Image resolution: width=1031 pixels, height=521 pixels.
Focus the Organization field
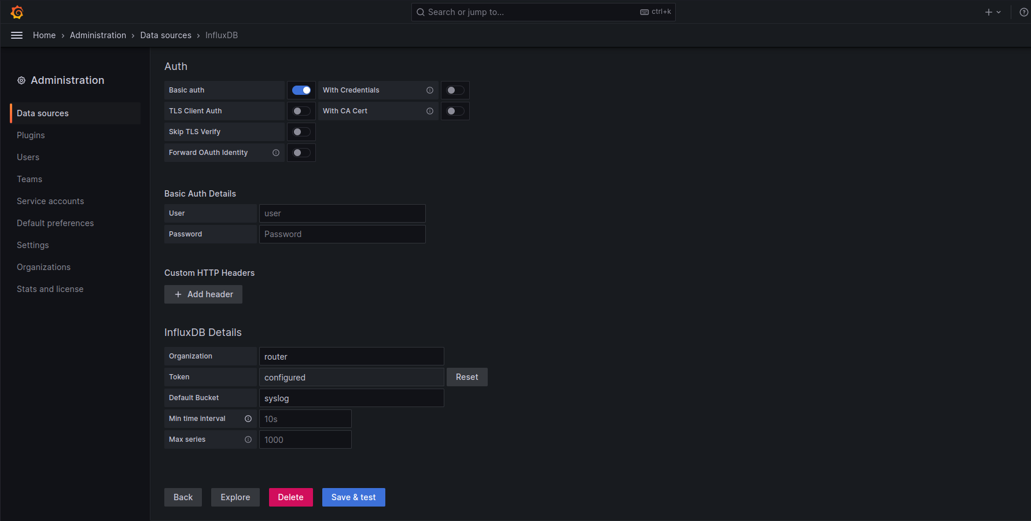point(352,356)
